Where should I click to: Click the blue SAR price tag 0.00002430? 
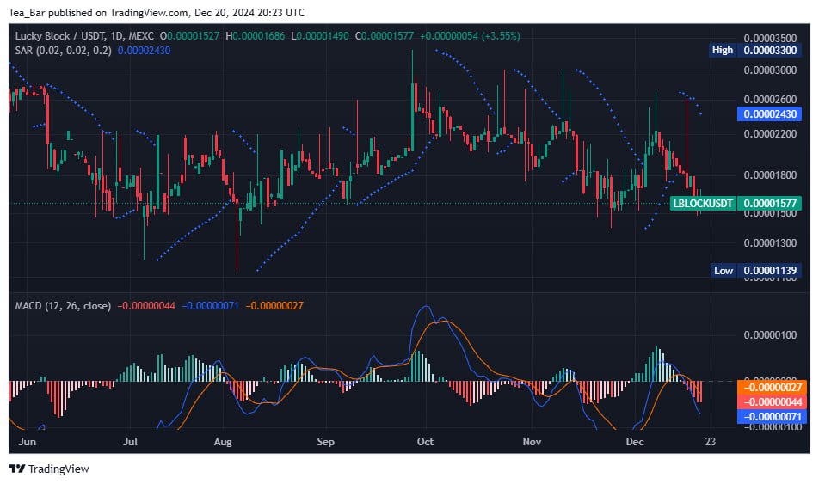point(769,113)
